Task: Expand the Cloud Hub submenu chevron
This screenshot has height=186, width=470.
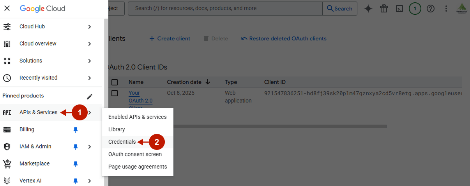Action: [x=90, y=27]
